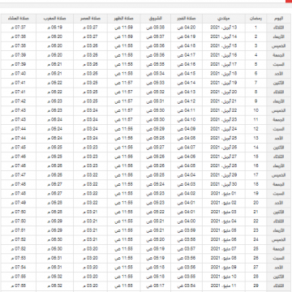Click the صلاة المغرب column header

click(54, 19)
